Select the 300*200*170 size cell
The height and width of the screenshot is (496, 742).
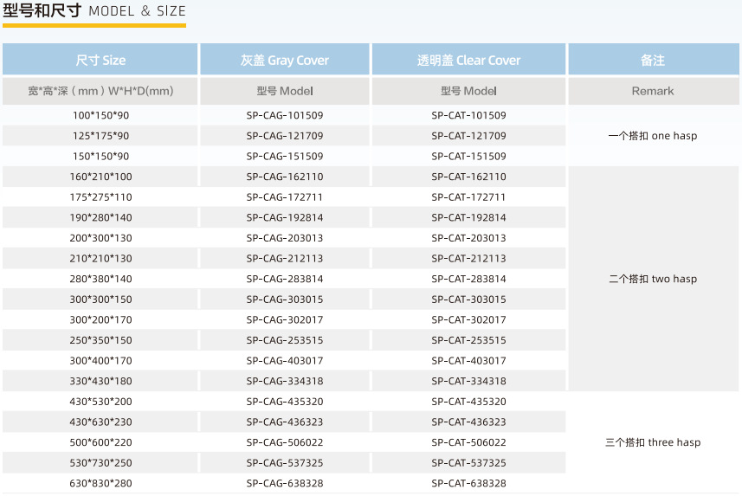100,319
